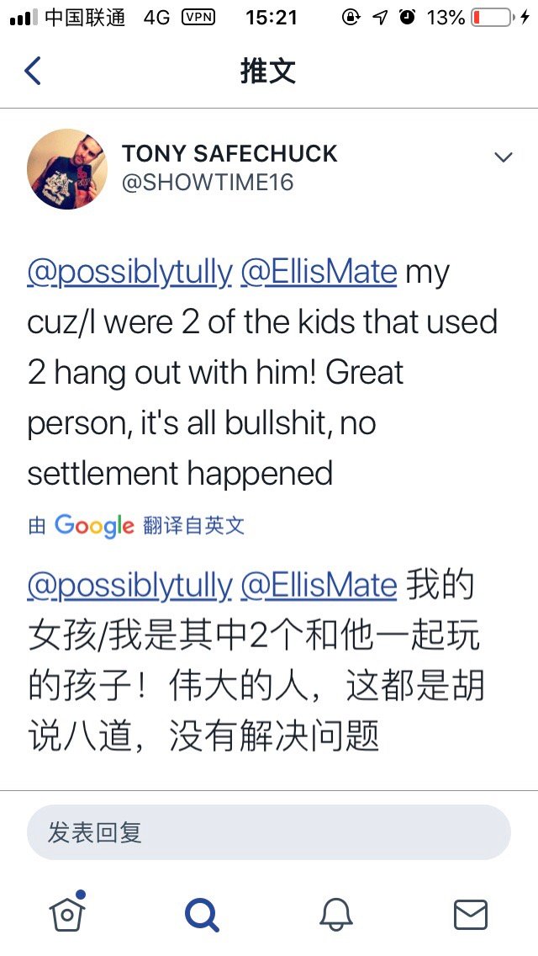
Task: Expand tweet options chevron
Action: point(503,157)
